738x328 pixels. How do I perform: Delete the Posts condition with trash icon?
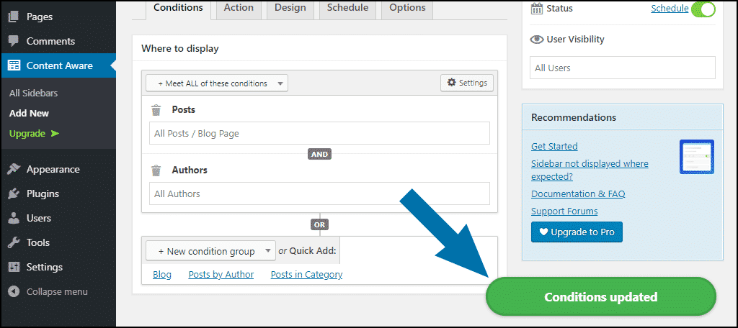point(156,110)
